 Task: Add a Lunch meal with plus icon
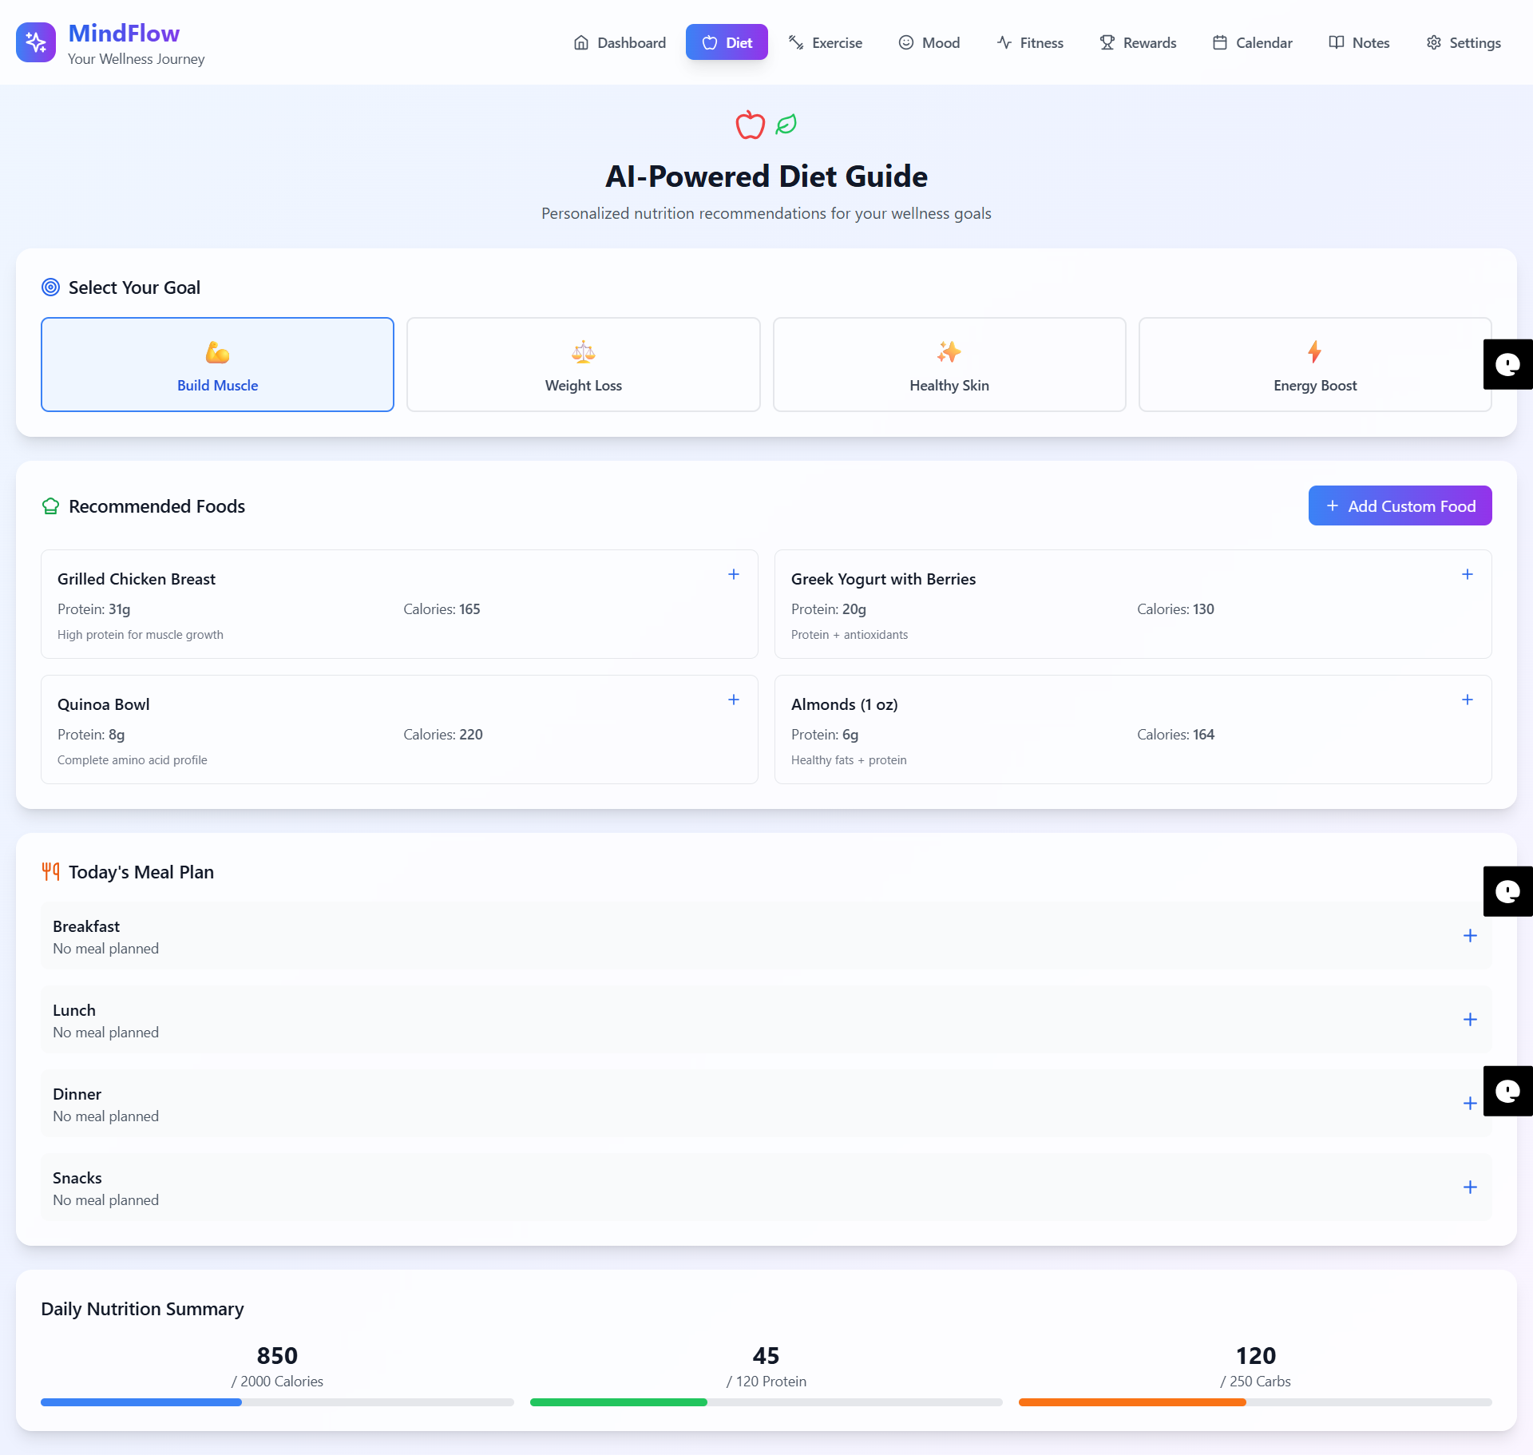pos(1469,1020)
